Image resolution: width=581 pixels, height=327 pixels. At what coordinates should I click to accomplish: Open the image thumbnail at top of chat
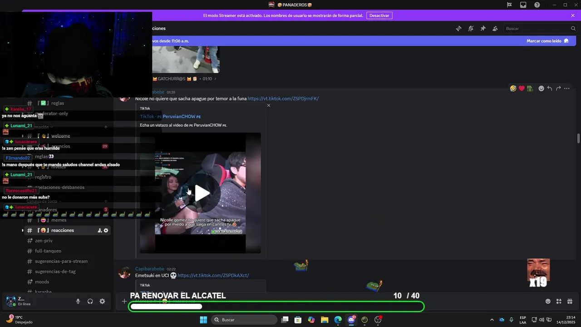[x=186, y=59]
